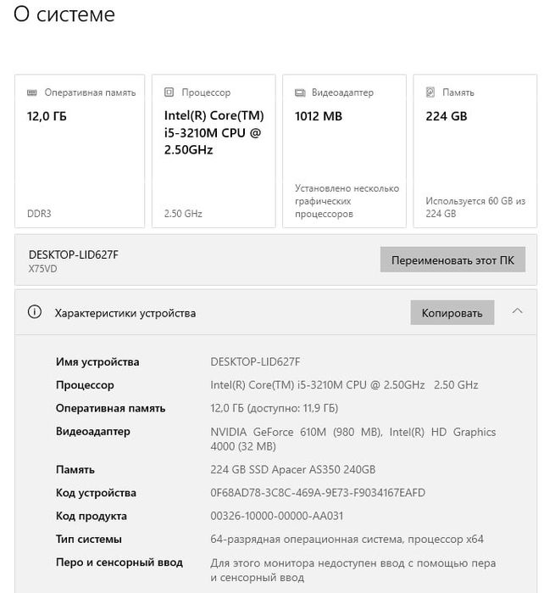Collapse the Характеристики устройства section
Image resolution: width=555 pixels, height=593 pixels.
(518, 311)
